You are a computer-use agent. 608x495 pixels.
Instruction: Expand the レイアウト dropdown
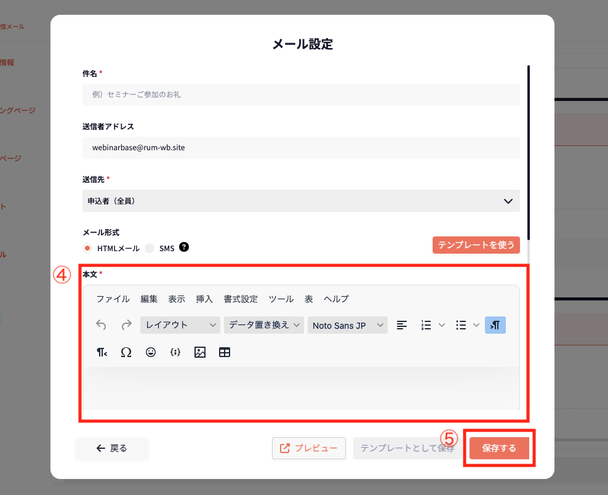coord(180,325)
